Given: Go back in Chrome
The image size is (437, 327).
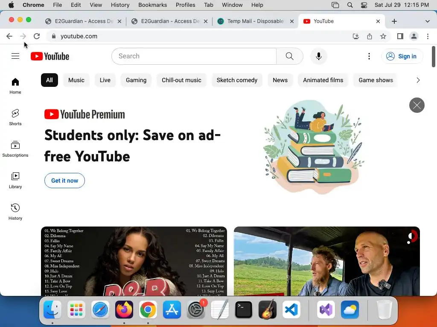Looking at the screenshot, I should click(9, 36).
